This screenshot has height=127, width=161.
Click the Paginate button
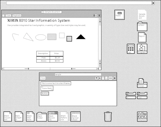17,16
